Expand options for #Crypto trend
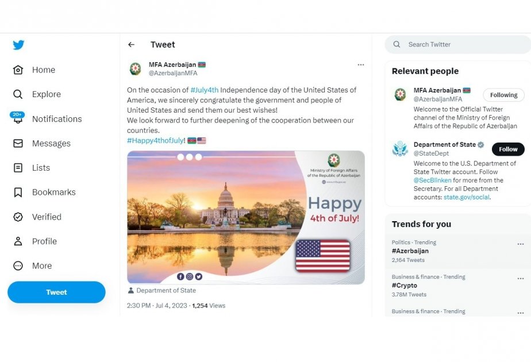 point(520,279)
